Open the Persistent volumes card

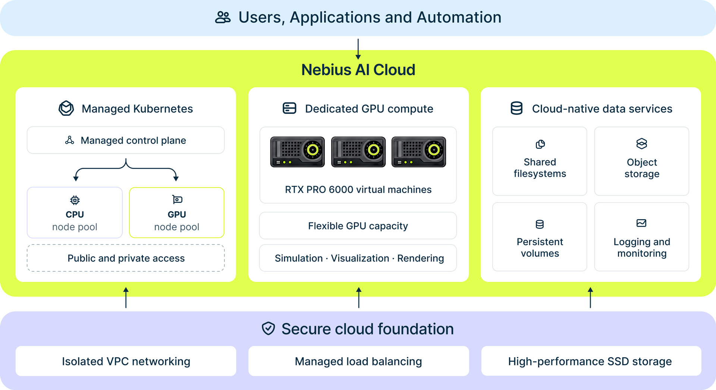[x=540, y=237]
